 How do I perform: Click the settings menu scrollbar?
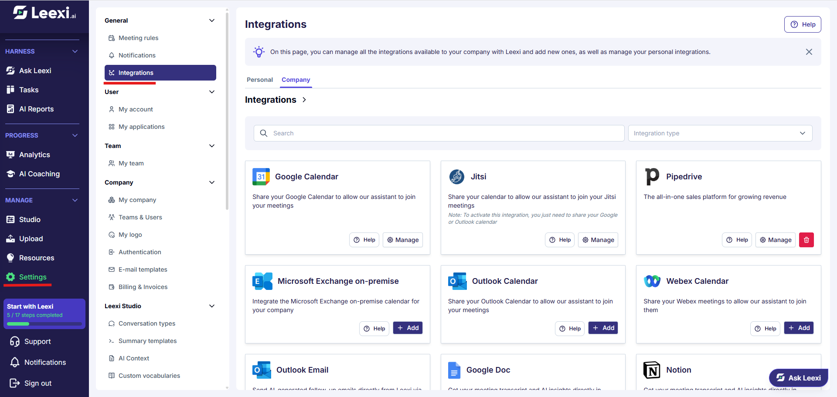click(x=227, y=111)
